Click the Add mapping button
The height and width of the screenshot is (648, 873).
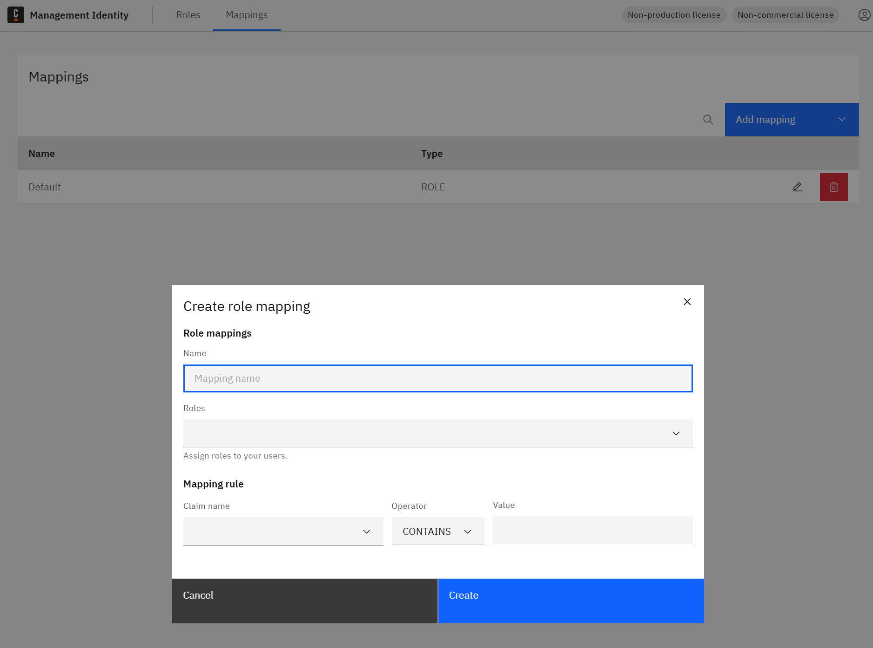tap(766, 120)
